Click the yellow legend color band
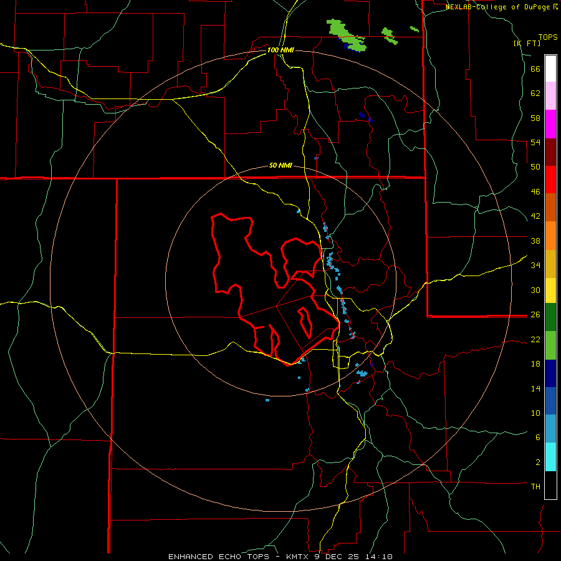The height and width of the screenshot is (561, 561). (x=550, y=290)
